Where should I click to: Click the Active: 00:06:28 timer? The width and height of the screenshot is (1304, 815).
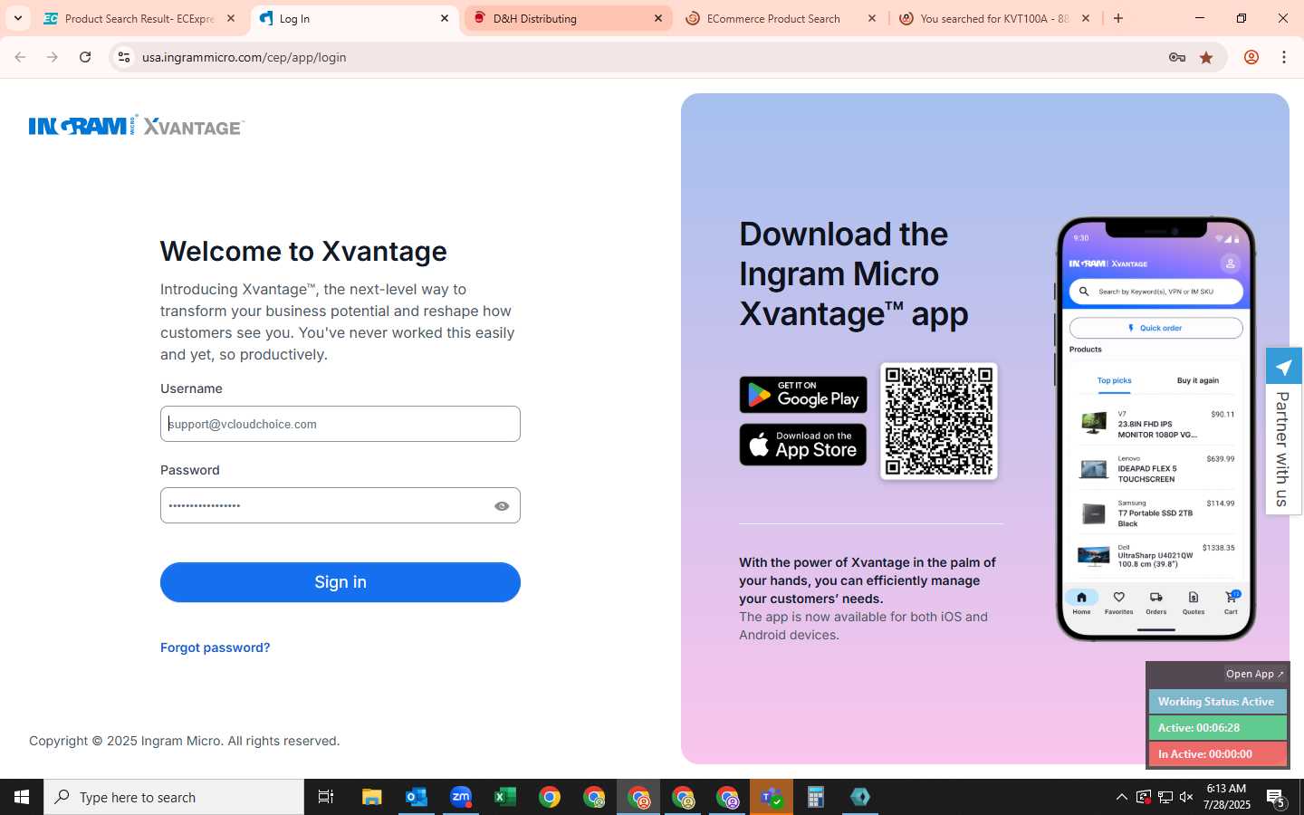tap(1217, 728)
